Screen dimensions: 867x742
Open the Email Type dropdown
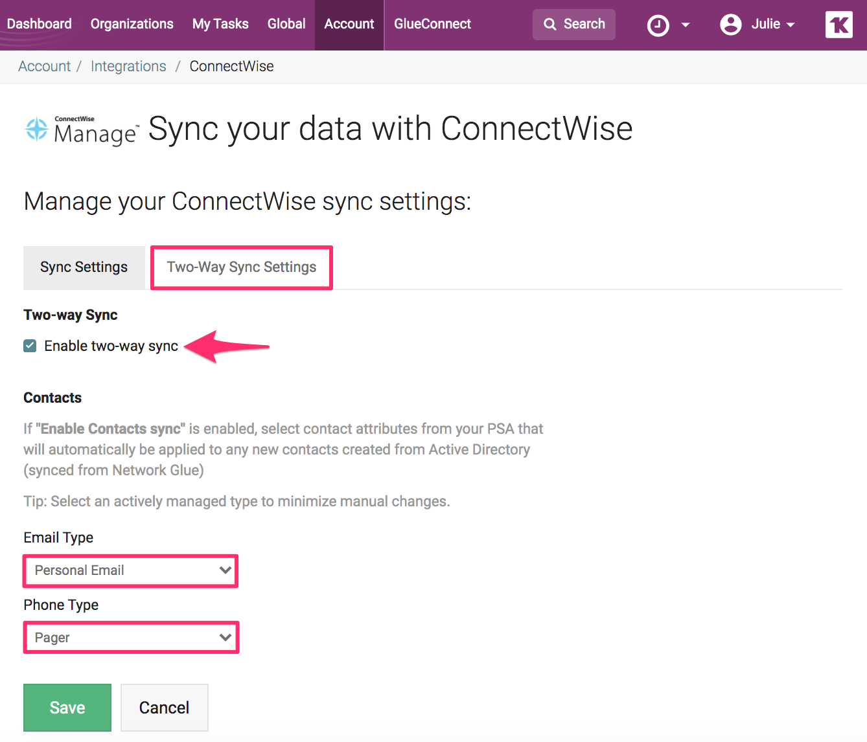(131, 570)
